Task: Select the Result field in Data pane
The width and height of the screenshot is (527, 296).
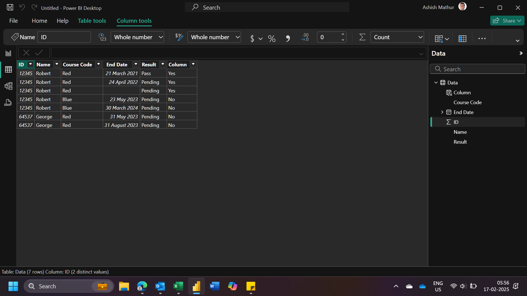Action: [460, 142]
